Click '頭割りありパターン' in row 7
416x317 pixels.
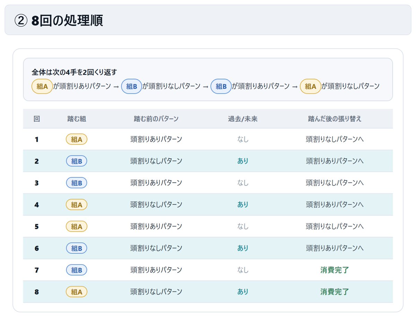coord(156,270)
